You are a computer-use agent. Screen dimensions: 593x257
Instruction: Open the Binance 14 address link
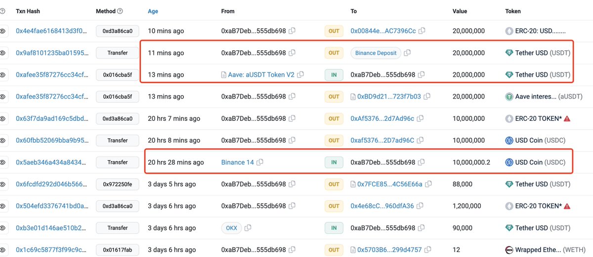point(237,162)
